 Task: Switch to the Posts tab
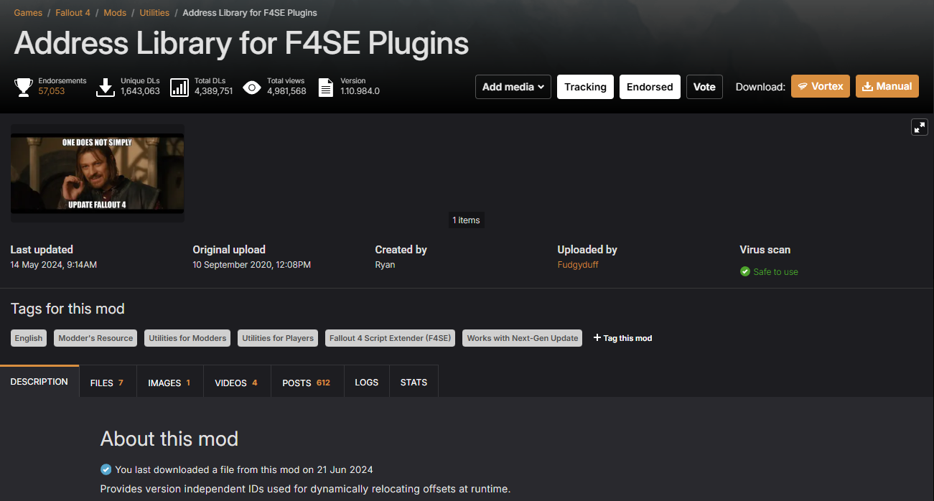tap(307, 383)
